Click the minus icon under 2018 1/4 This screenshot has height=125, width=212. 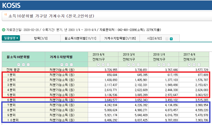(x=168, y=65)
